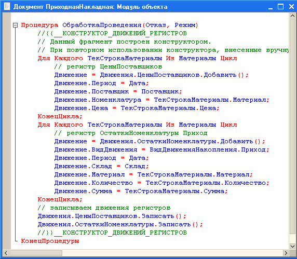Screen dimensions: 297x259
Task: Click the line 'Движение.Количество = ТекСтрокаМатериалы.Количество;'
Action: (161, 183)
